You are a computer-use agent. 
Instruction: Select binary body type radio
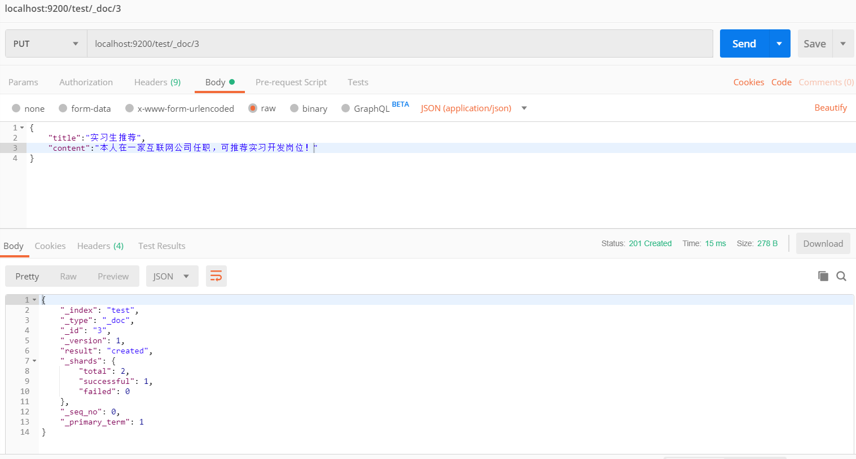pos(295,108)
